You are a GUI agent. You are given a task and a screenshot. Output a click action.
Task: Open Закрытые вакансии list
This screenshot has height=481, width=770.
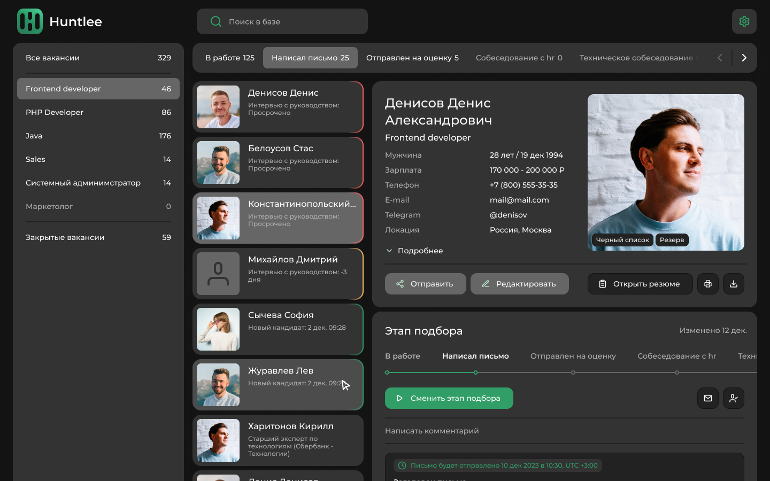point(98,237)
